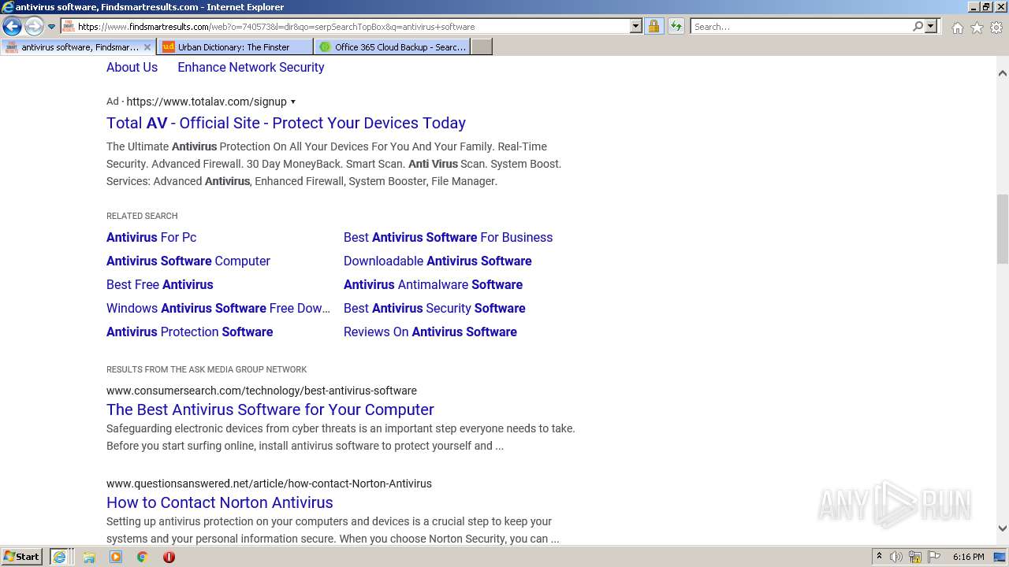The height and width of the screenshot is (567, 1009).
Task: Go back with the browser Back button
Action: click(x=12, y=27)
